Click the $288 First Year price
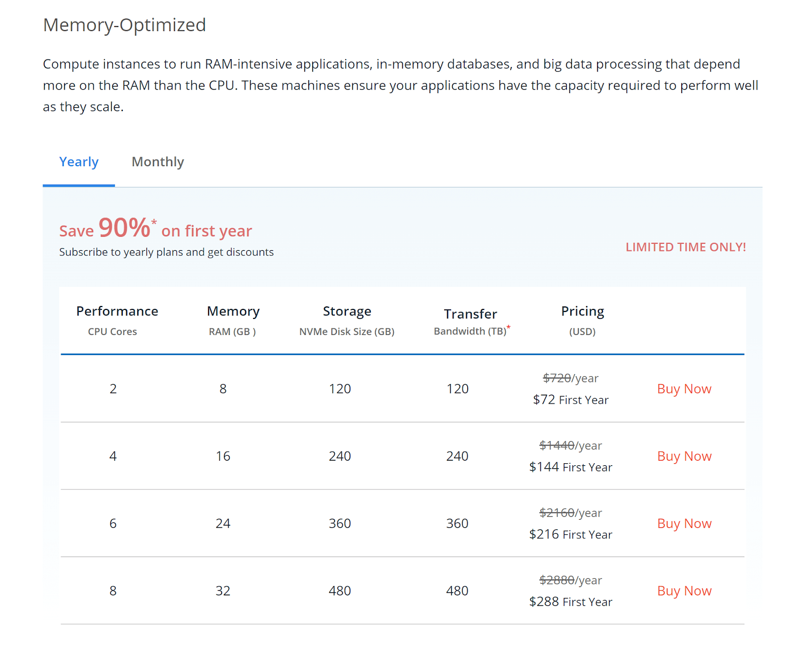 [x=571, y=602]
